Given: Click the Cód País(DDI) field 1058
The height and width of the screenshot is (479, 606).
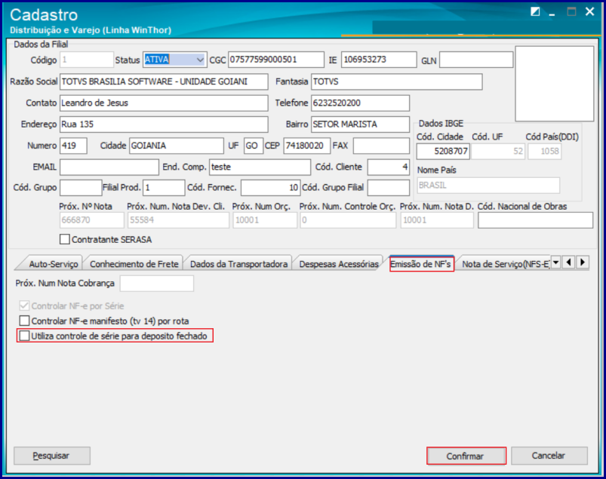Looking at the screenshot, I should pos(544,151).
